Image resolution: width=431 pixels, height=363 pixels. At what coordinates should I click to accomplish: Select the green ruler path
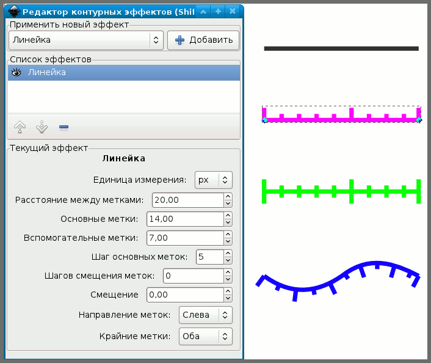[341, 192]
